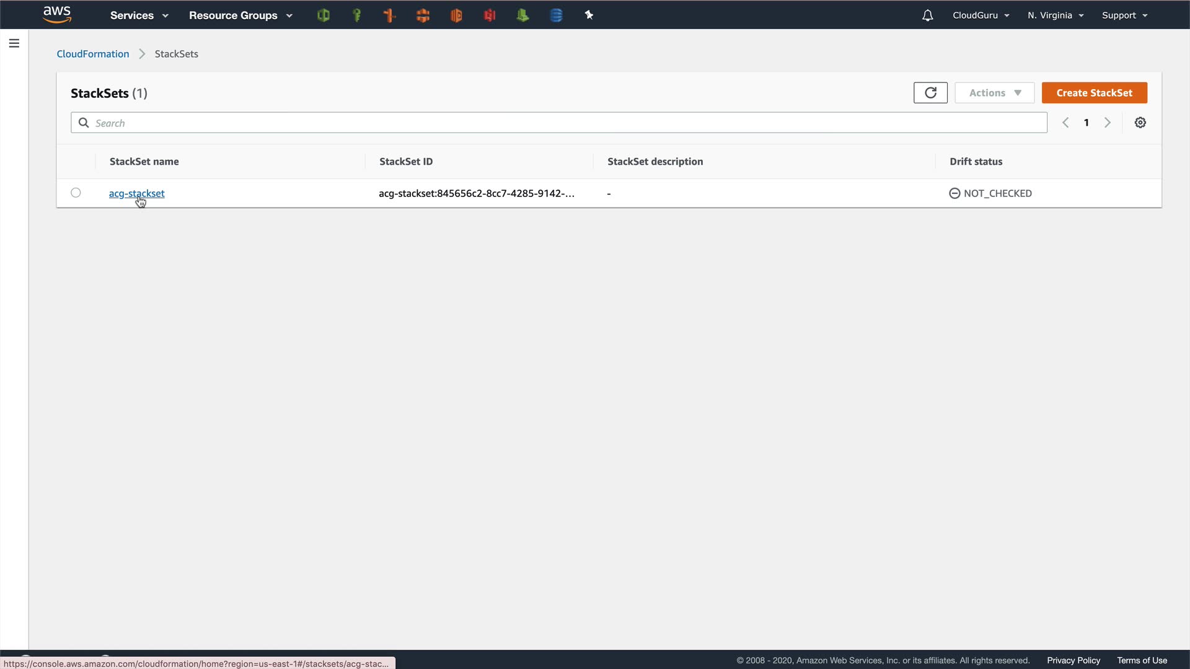This screenshot has height=669, width=1190.
Task: Select the acg-stackset radio button
Action: (x=76, y=193)
